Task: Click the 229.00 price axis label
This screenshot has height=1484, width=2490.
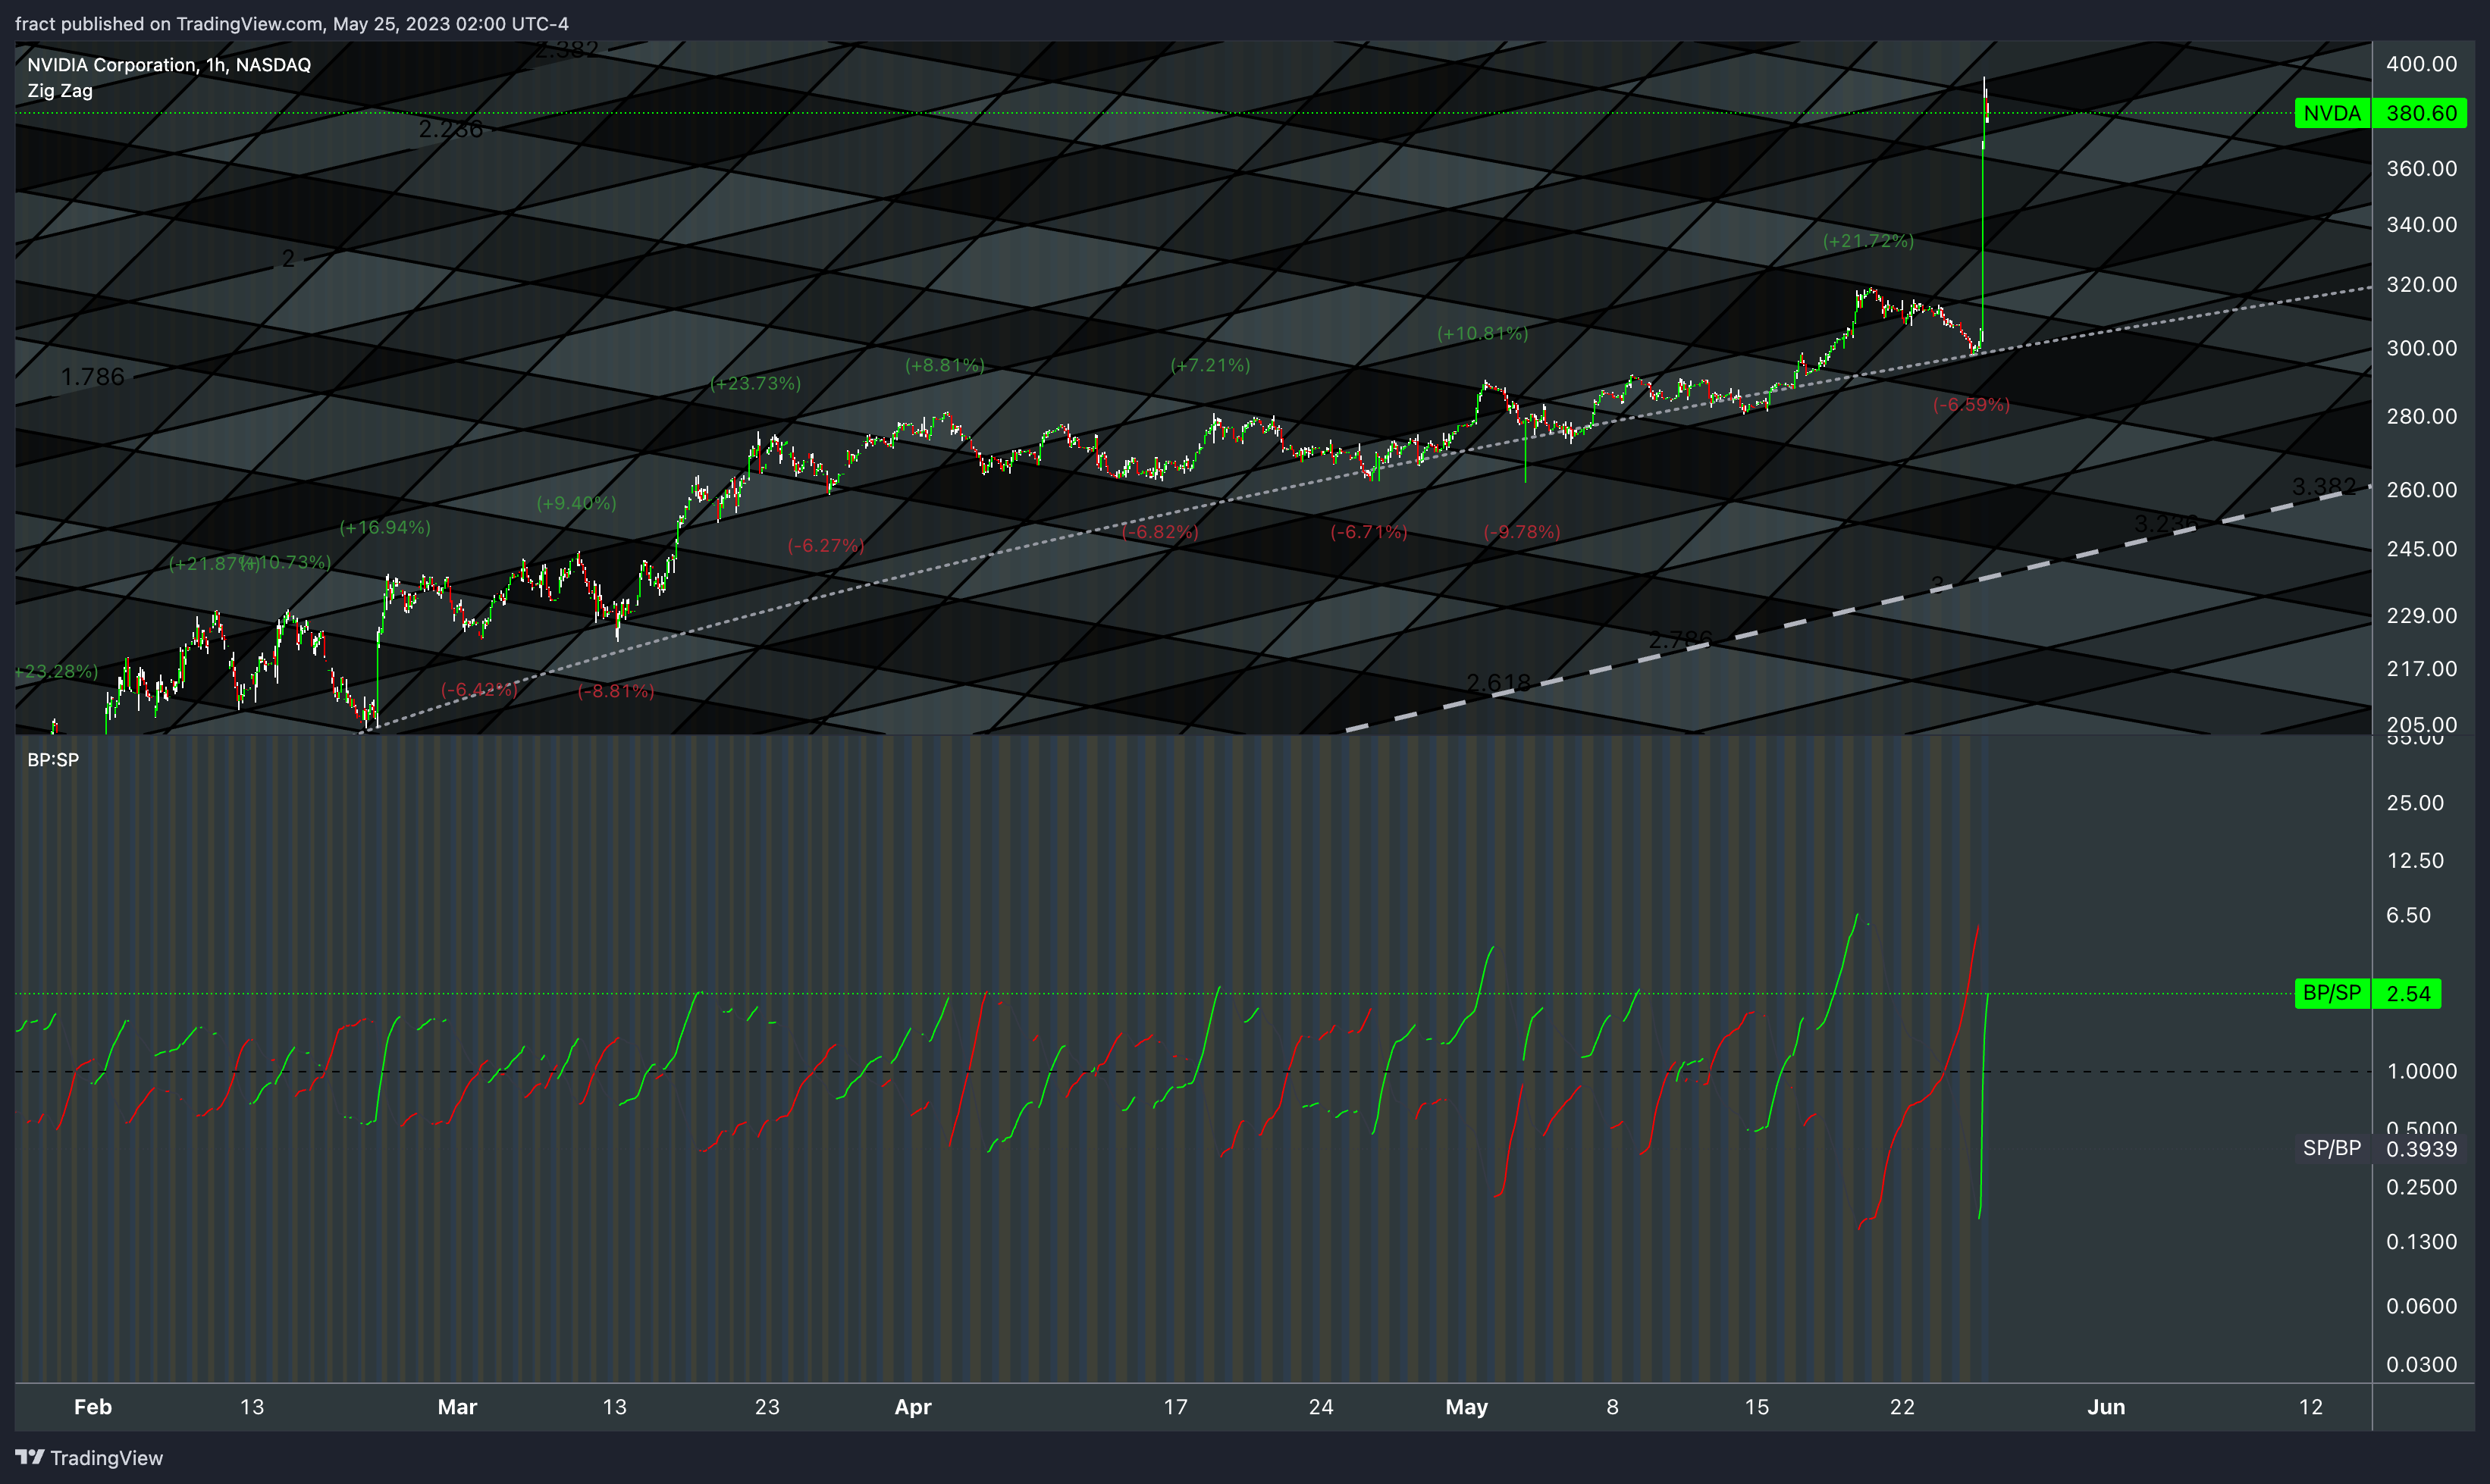Action: pyautogui.click(x=2421, y=616)
